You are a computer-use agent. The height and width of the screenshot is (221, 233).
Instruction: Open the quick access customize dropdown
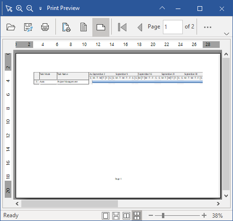[x=41, y=9]
